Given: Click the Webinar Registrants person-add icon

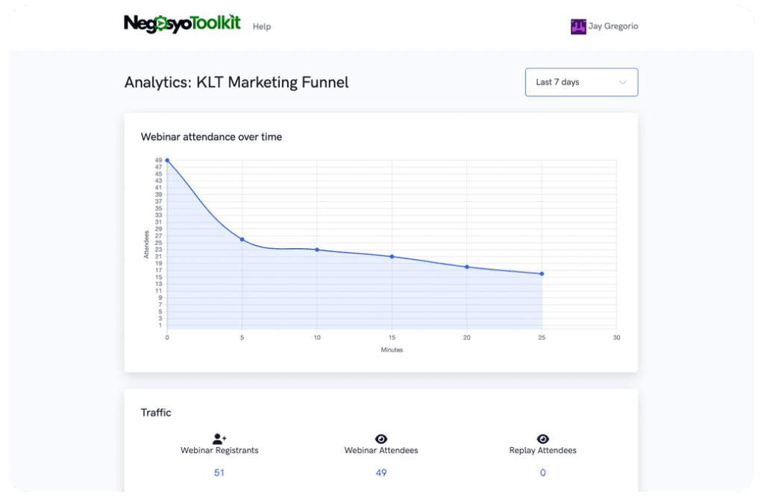Looking at the screenshot, I should point(219,438).
